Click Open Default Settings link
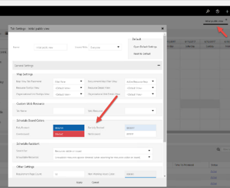The image size is (230, 188). pyautogui.click(x=145, y=47)
